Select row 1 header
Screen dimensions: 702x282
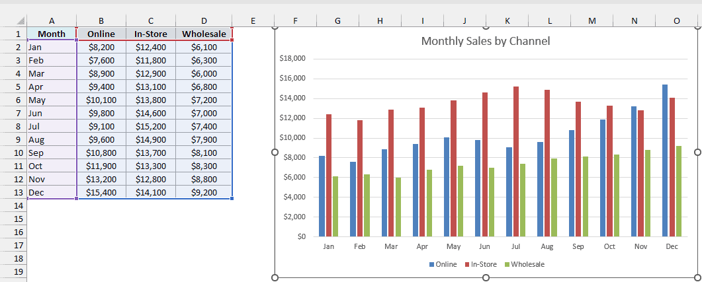tap(19, 34)
